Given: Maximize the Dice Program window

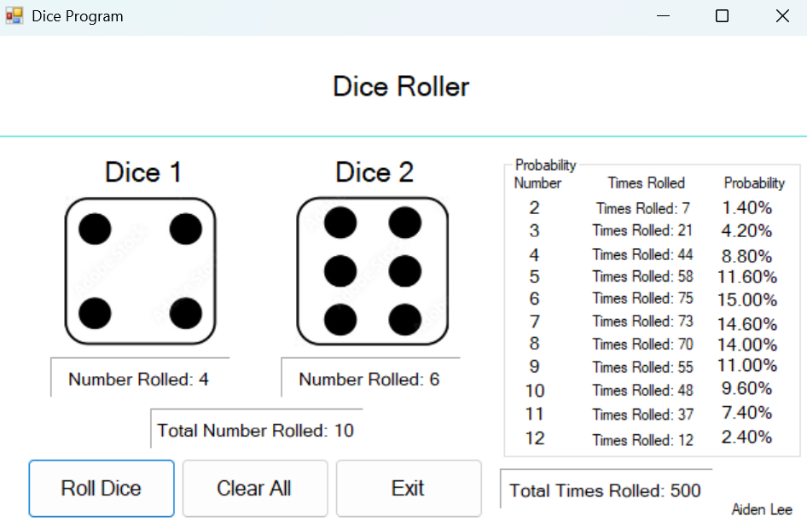Looking at the screenshot, I should click(x=722, y=16).
